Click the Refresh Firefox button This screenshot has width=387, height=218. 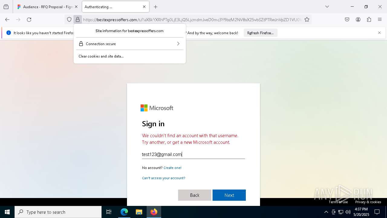(x=260, y=33)
